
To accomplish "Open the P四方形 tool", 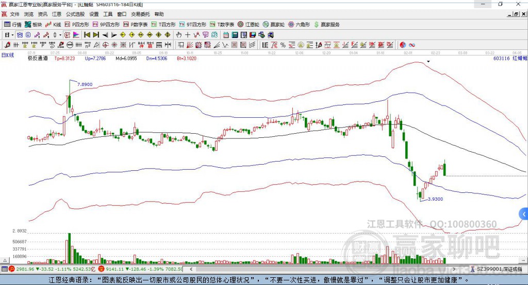I will tap(76, 25).
